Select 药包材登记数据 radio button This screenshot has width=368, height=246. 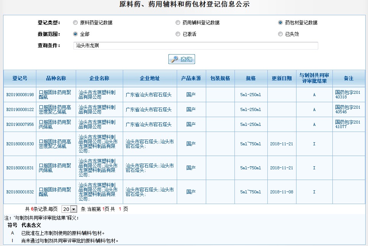pyautogui.click(x=280, y=23)
